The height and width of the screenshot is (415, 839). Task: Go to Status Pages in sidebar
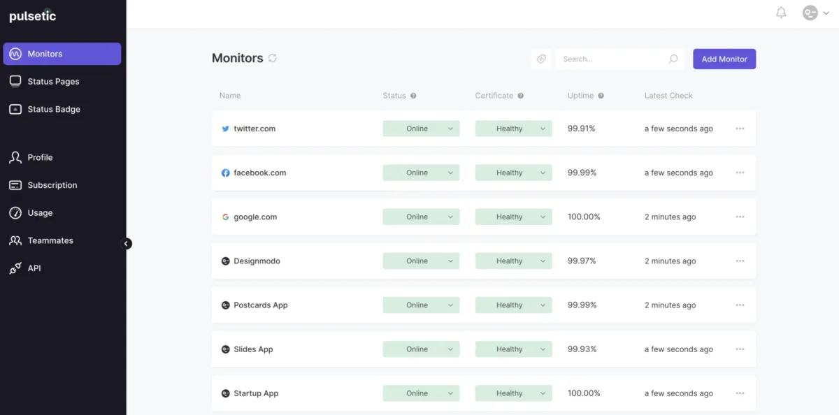53,82
